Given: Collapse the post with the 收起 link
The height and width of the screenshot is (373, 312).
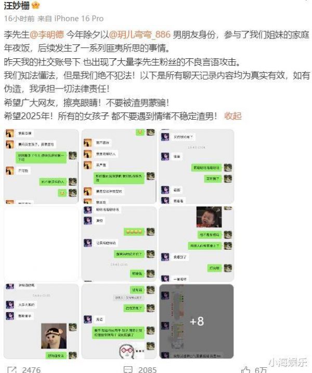Looking at the screenshot, I should [x=233, y=116].
